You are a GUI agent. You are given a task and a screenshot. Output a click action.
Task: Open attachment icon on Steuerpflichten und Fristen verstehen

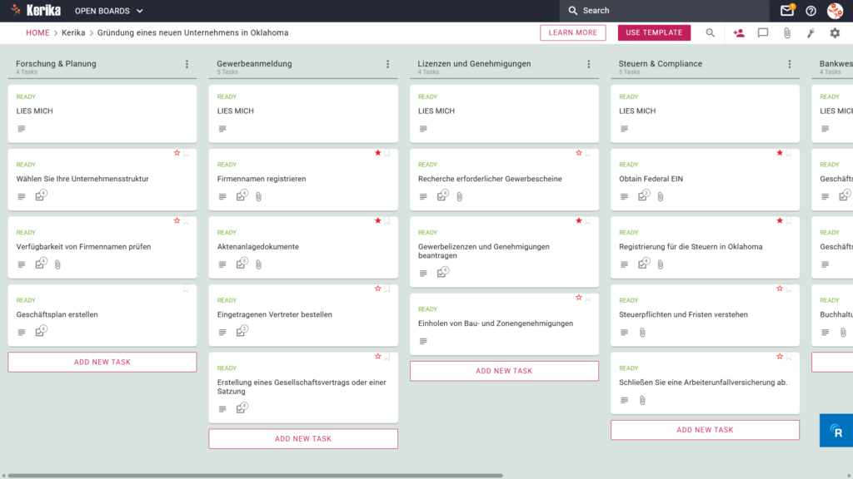(x=642, y=333)
